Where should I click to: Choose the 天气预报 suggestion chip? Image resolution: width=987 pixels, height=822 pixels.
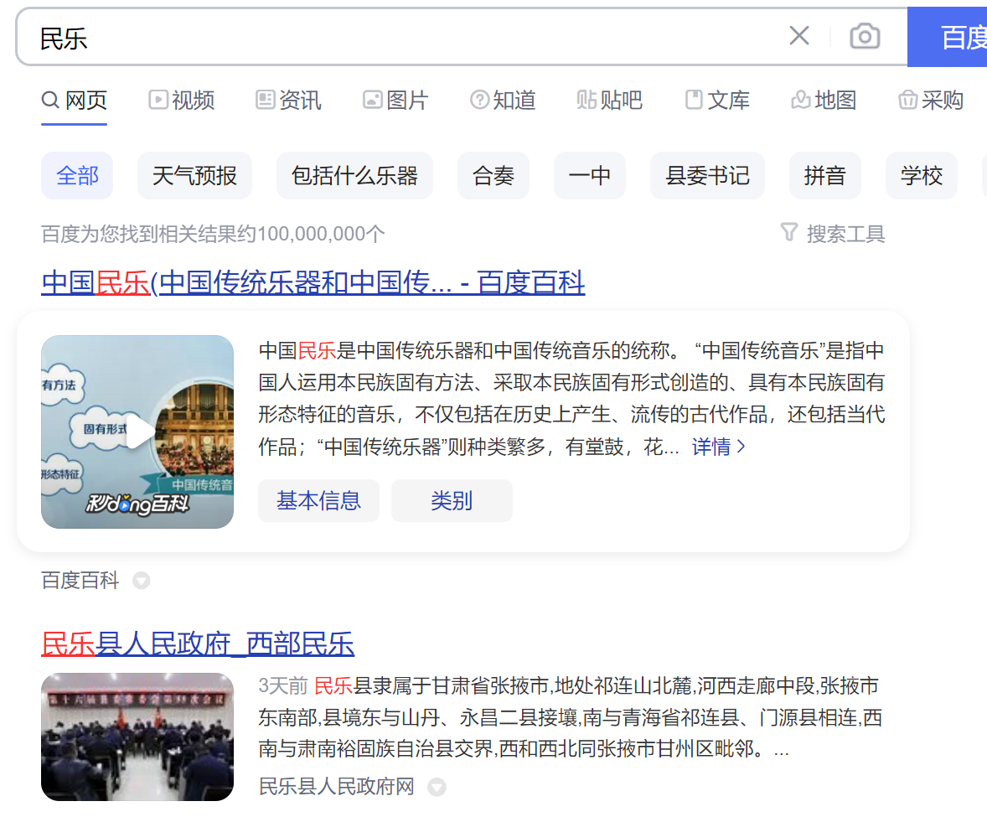point(194,176)
